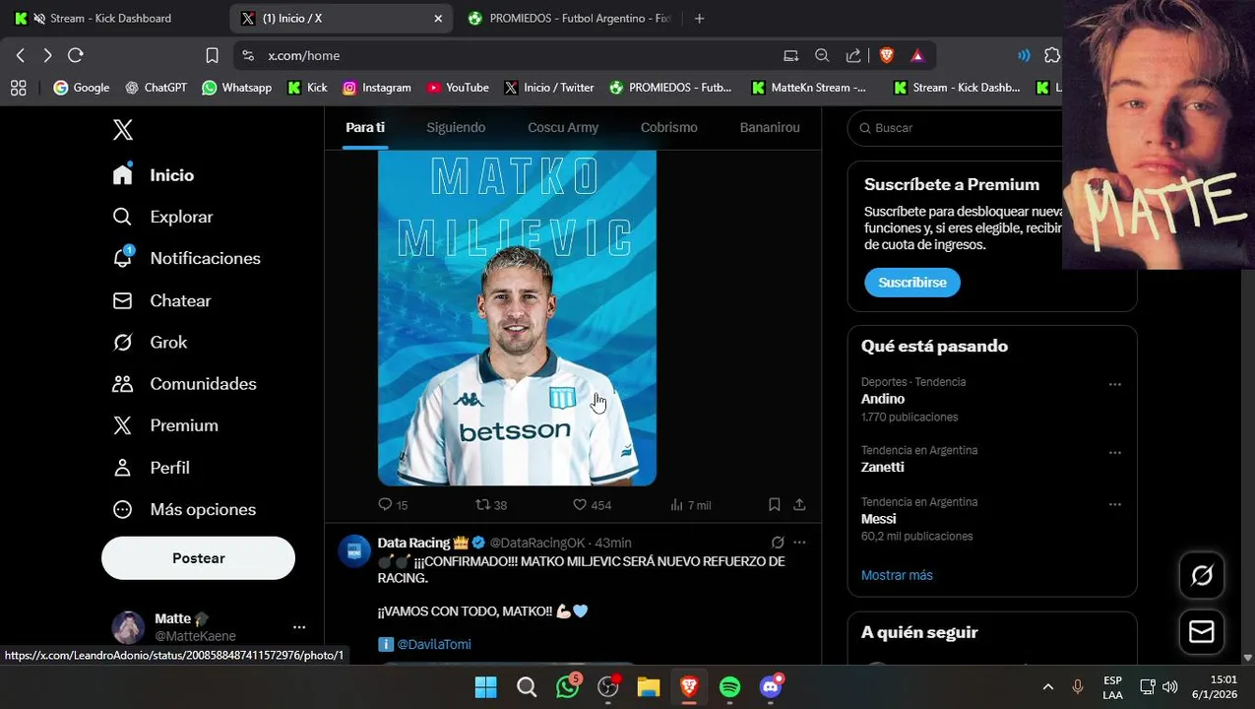Open the @DavilaTomi mention link
This screenshot has height=709, width=1255.
click(434, 644)
